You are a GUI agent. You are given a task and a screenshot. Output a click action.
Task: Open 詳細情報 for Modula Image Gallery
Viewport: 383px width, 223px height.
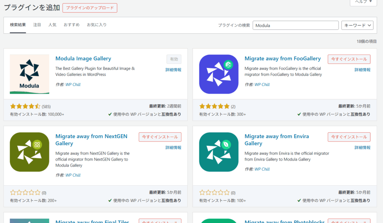tap(174, 70)
